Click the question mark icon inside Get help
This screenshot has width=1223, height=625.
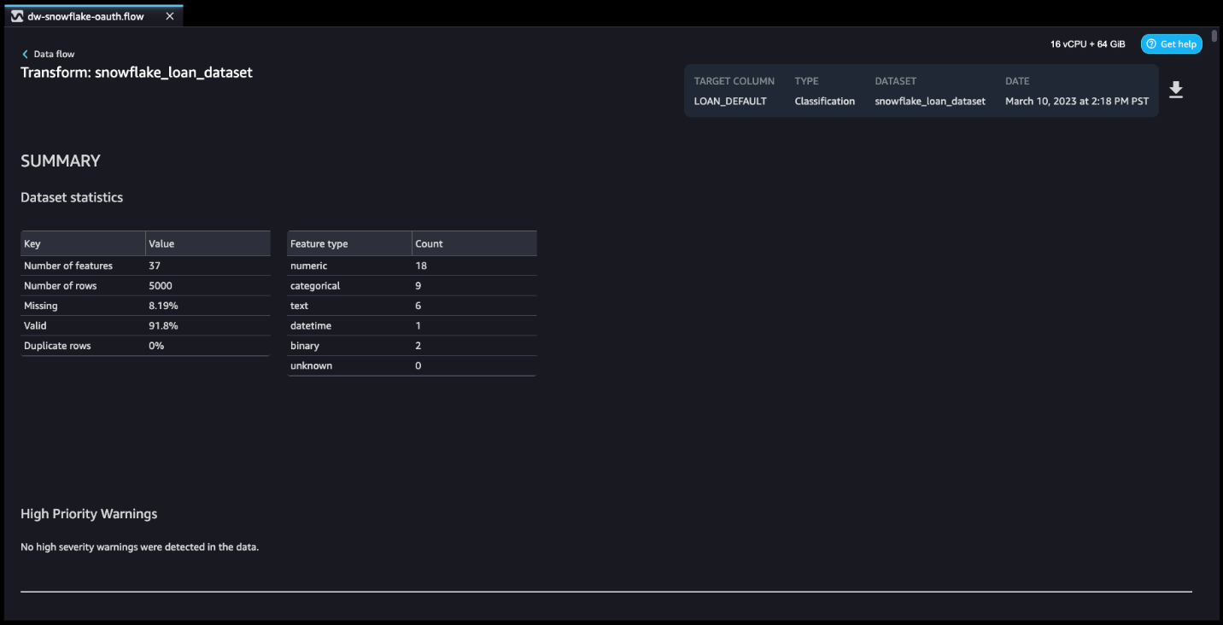point(1150,44)
